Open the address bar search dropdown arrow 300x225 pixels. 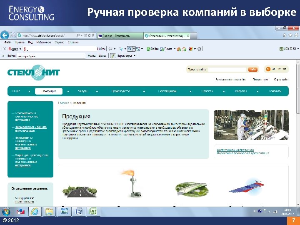coord(82,35)
